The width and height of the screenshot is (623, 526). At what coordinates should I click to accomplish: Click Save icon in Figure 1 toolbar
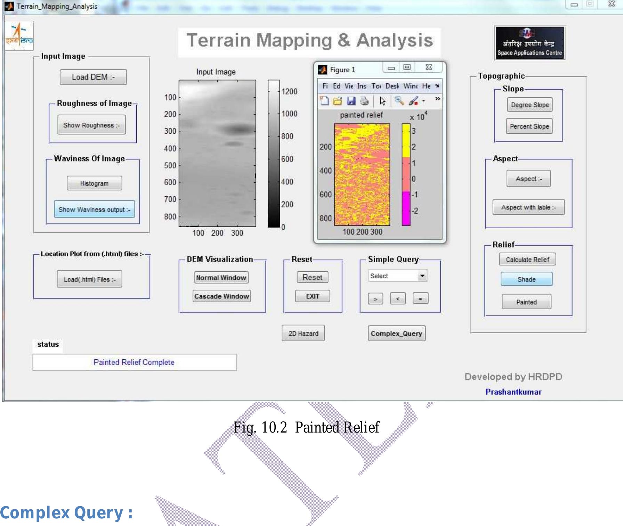351,101
